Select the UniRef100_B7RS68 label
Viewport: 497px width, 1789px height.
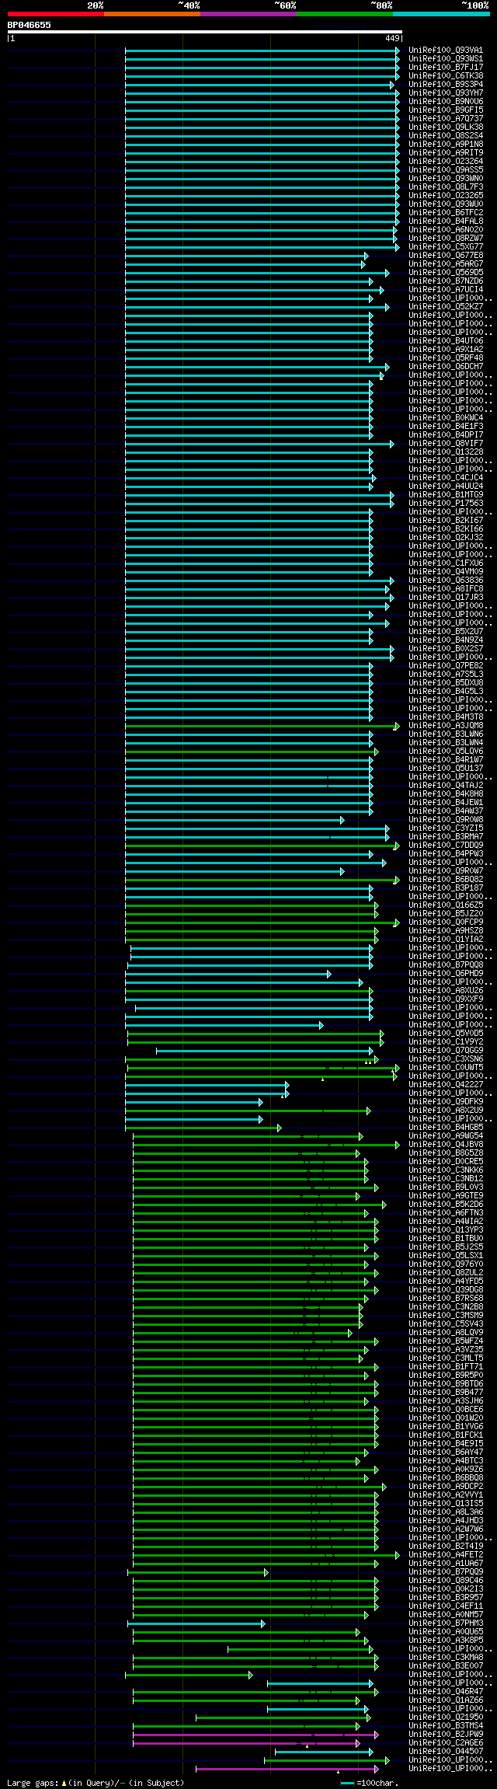pos(446,1299)
